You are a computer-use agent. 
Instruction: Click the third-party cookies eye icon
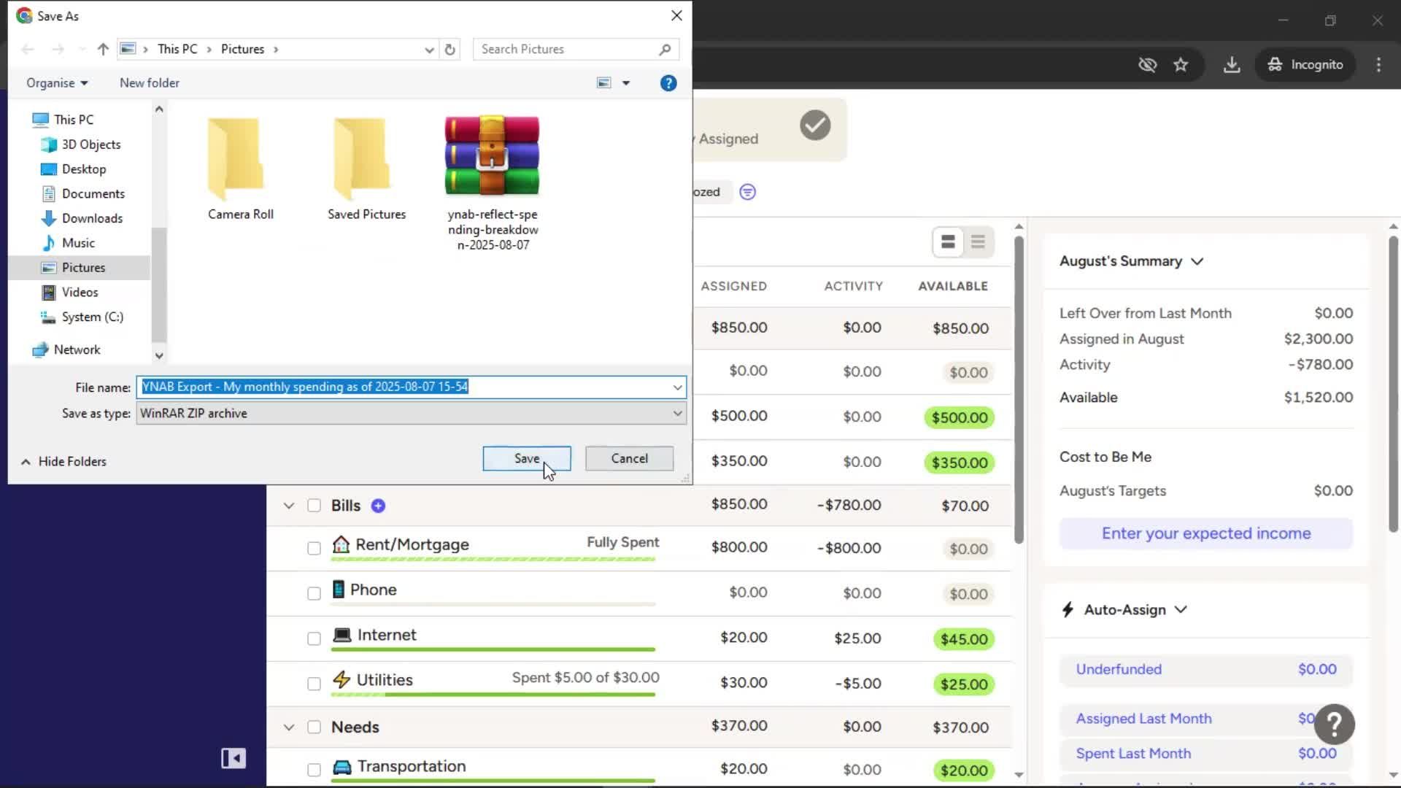click(1147, 64)
